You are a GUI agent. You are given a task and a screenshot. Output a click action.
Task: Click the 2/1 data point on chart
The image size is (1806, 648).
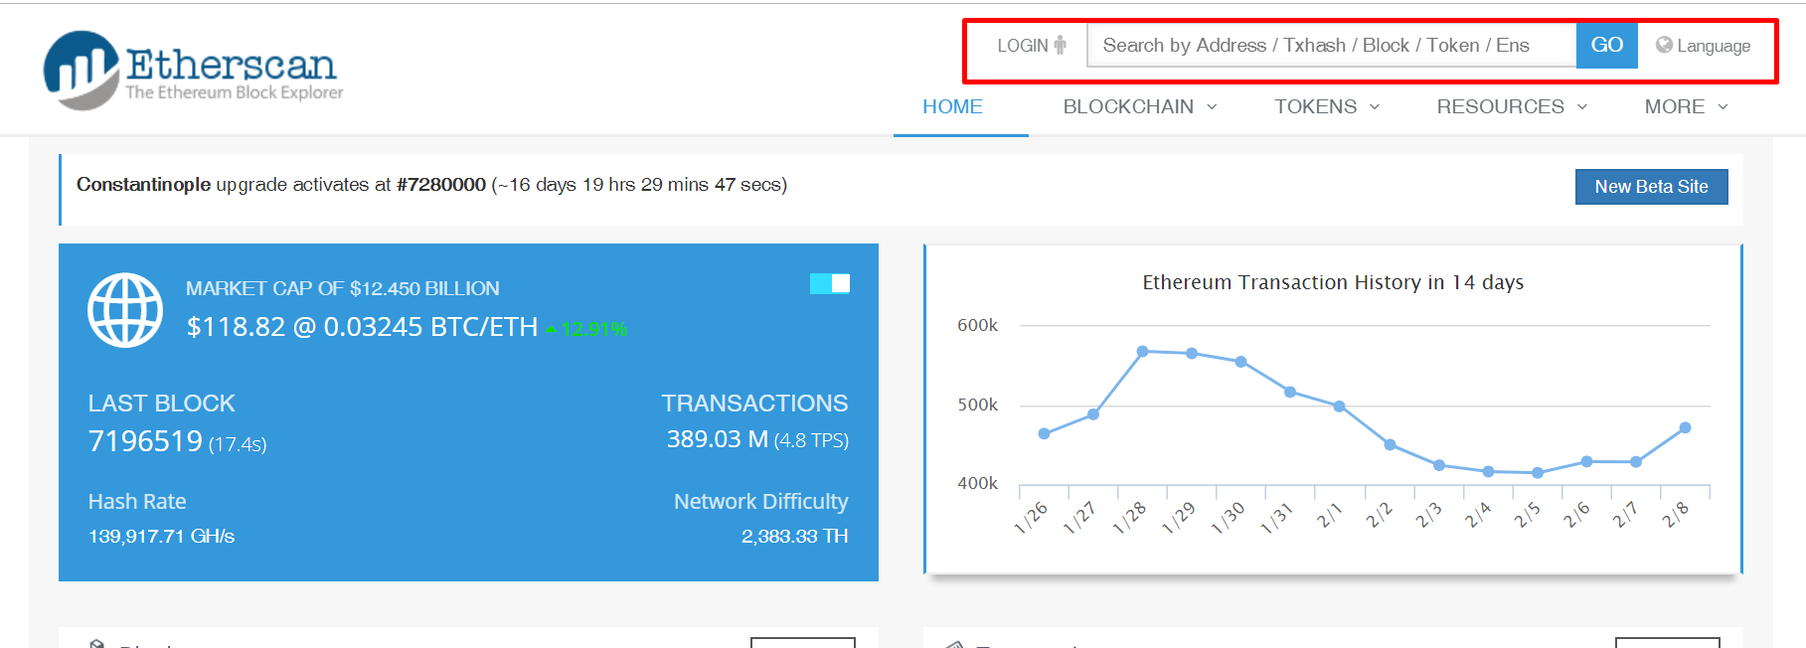pos(1340,405)
